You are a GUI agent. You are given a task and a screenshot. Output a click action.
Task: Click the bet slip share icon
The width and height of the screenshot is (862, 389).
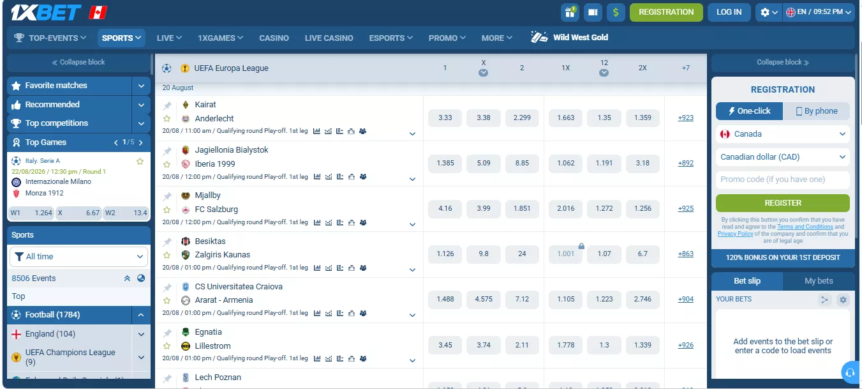point(825,300)
